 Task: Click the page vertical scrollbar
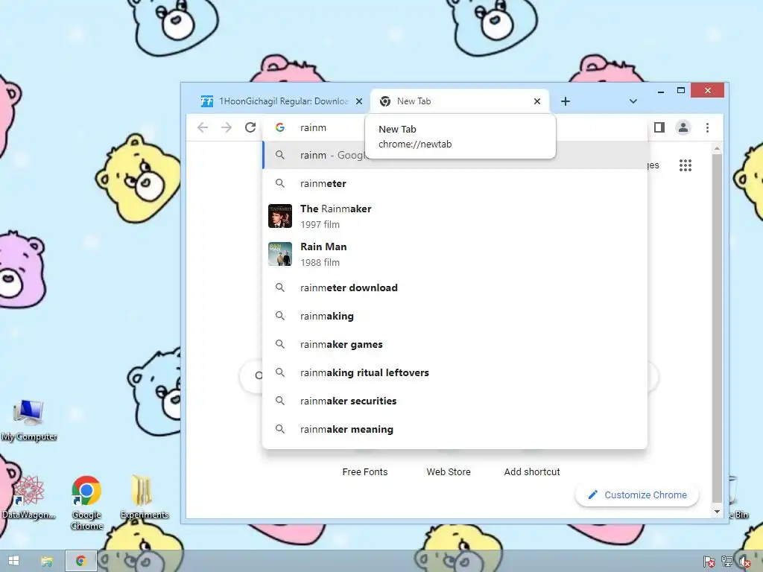[717, 328]
